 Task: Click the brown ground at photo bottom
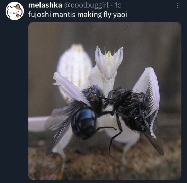click(x=105, y=167)
